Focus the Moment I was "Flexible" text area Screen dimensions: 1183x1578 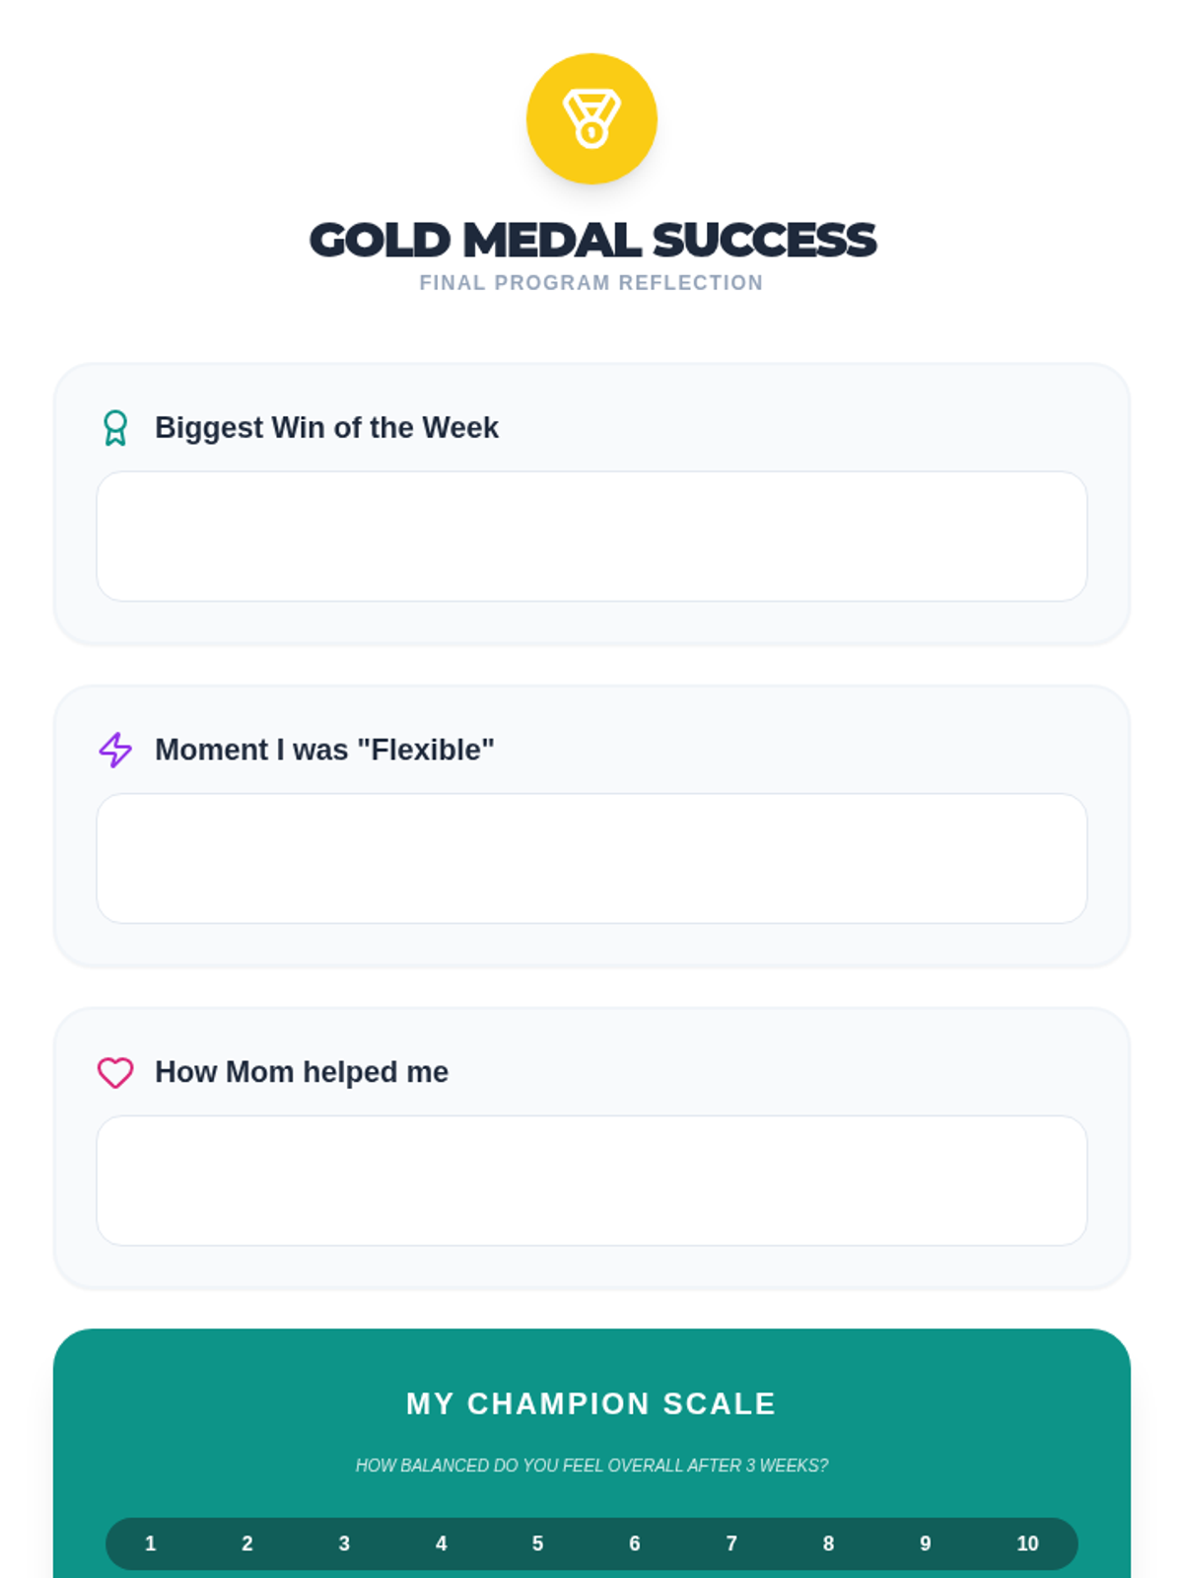tap(591, 858)
